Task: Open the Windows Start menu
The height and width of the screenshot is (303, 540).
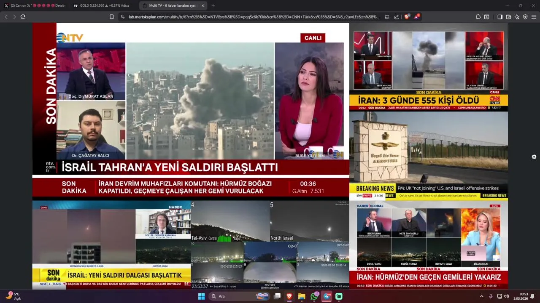Action: point(201,296)
